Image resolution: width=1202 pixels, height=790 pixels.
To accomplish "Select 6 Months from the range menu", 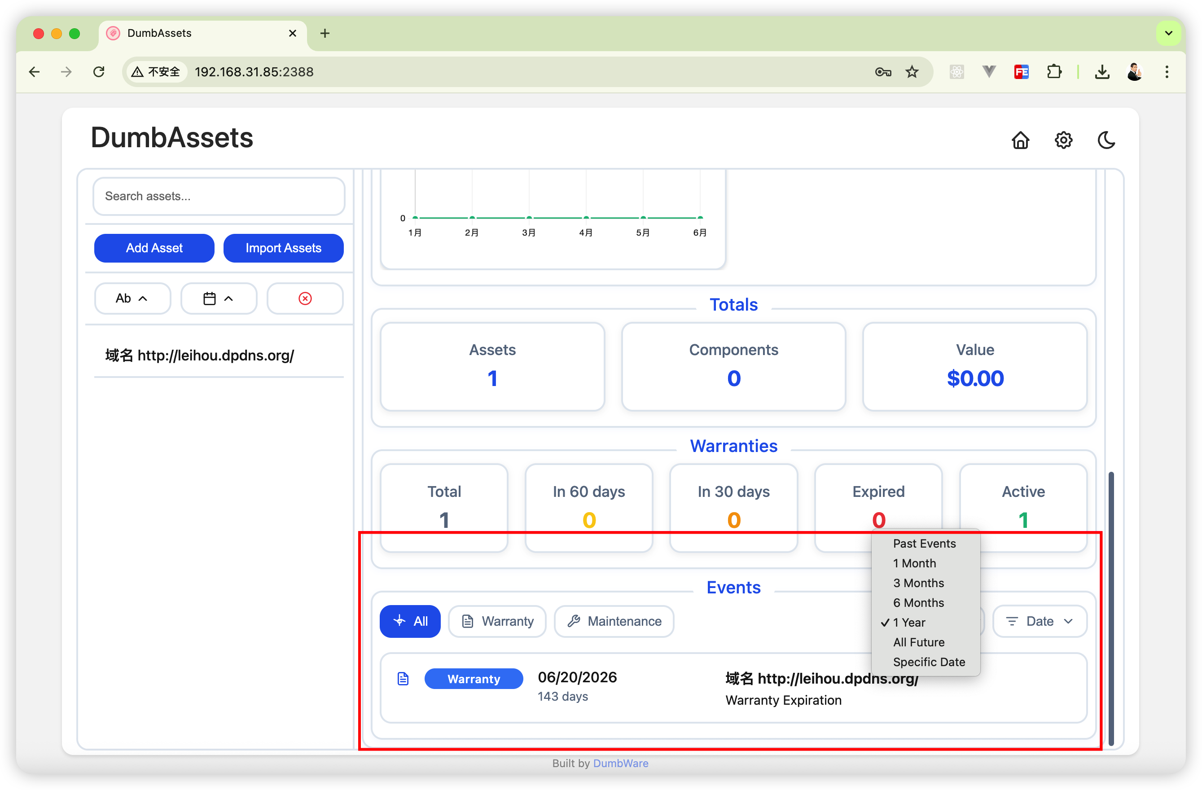I will point(918,603).
